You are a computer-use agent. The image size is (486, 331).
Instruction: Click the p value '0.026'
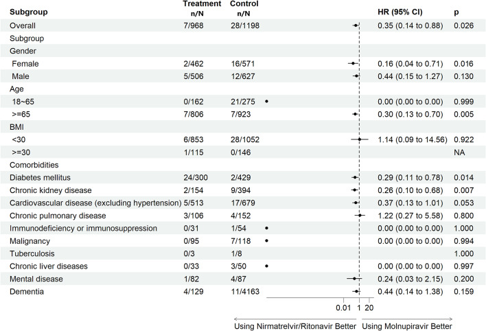tap(463, 25)
